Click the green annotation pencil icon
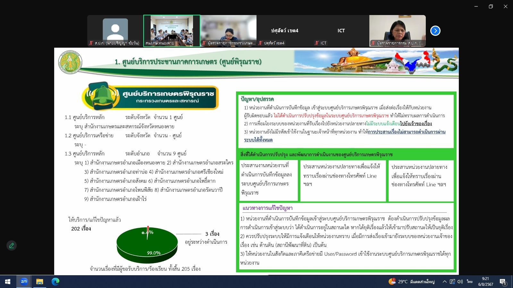The width and height of the screenshot is (513, 288). tap(12, 245)
